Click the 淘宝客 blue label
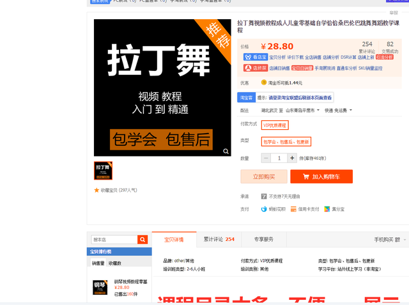Screen dimensions: 409x305 pos(246,98)
